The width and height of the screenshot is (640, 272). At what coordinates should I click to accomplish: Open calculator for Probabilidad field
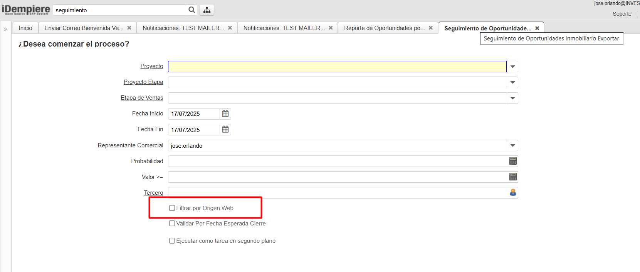[x=512, y=161]
